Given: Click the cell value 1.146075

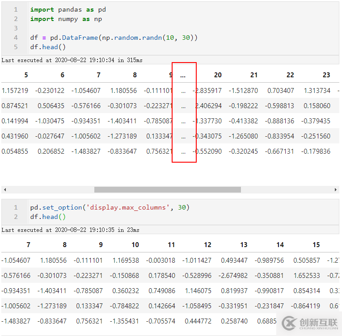Looking at the screenshot, I should (x=198, y=290).
